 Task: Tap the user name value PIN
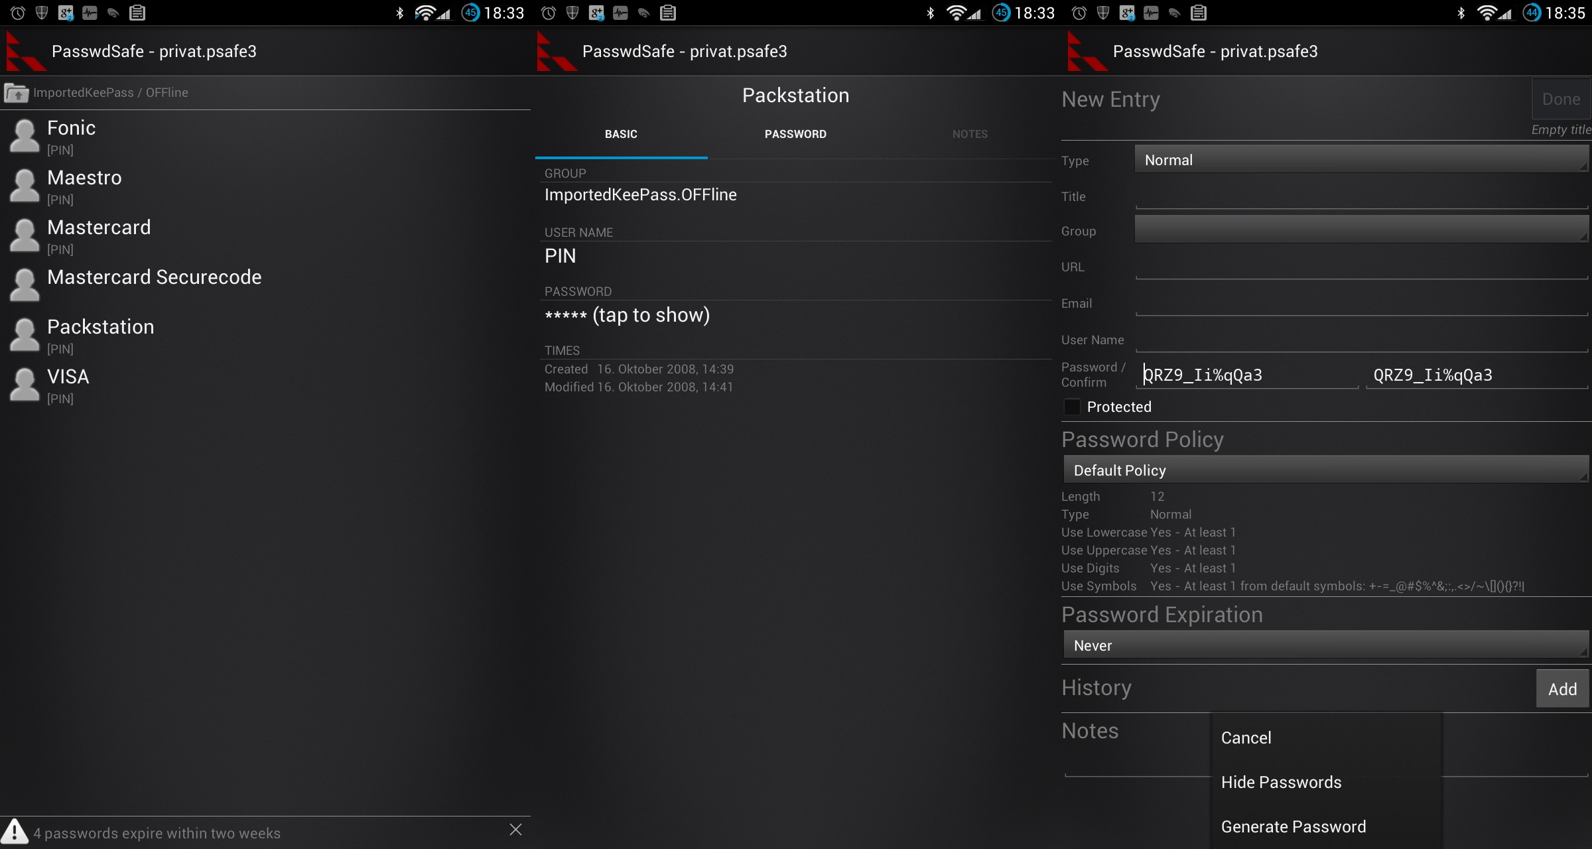pyautogui.click(x=560, y=256)
